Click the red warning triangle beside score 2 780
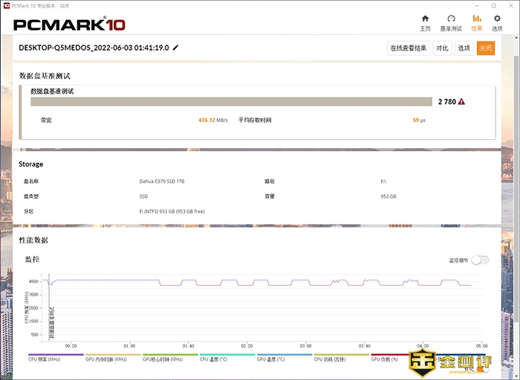 tap(461, 101)
